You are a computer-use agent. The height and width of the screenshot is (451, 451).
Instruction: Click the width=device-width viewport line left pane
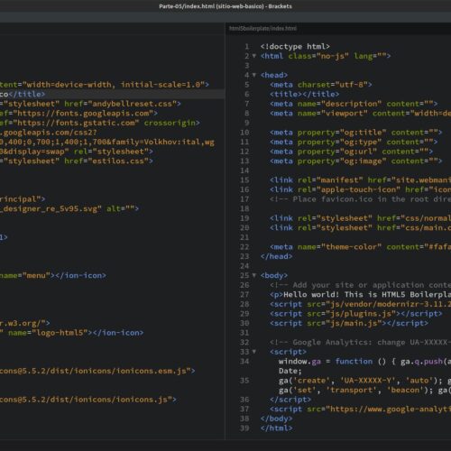(x=105, y=85)
